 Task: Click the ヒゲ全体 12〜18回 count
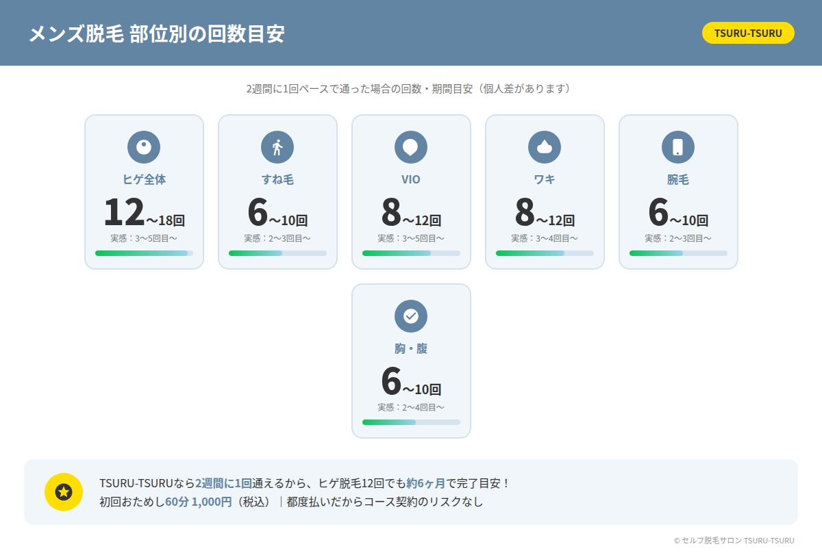point(144,213)
